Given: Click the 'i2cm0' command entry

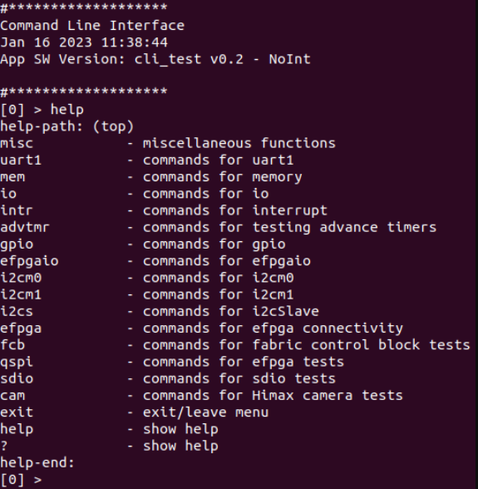Looking at the screenshot, I should click(x=21, y=278).
